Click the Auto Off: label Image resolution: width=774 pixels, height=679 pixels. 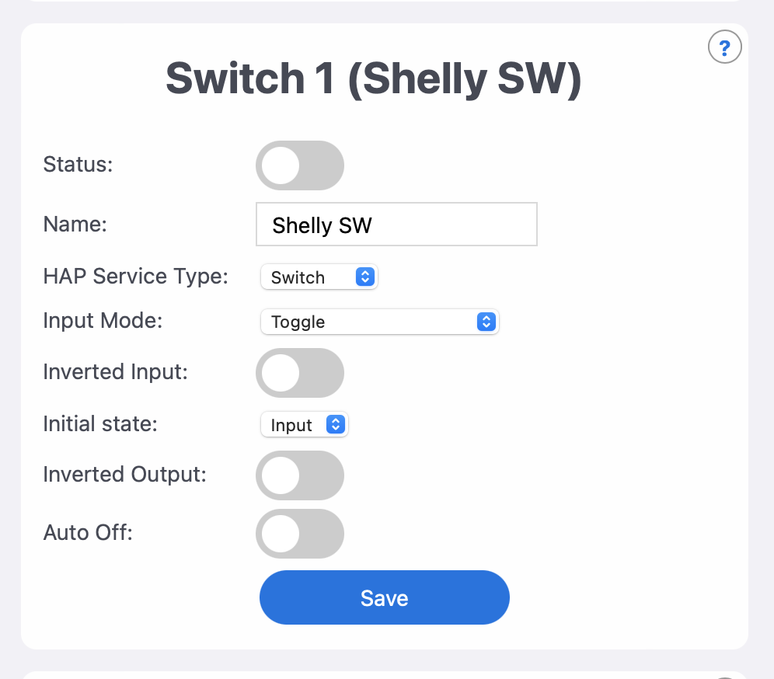(88, 533)
